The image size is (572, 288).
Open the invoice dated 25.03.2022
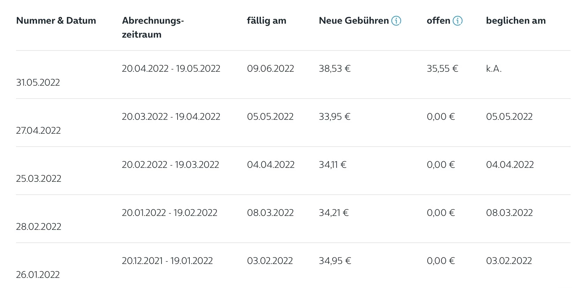point(39,179)
